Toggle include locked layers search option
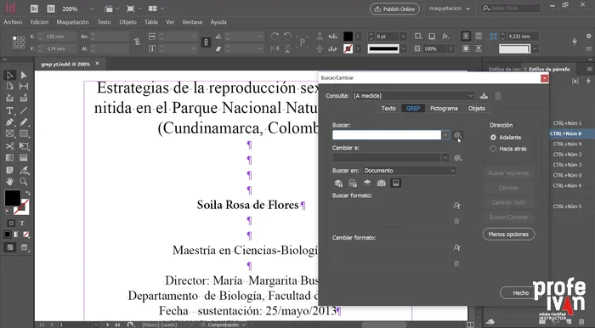The image size is (595, 328). click(338, 184)
